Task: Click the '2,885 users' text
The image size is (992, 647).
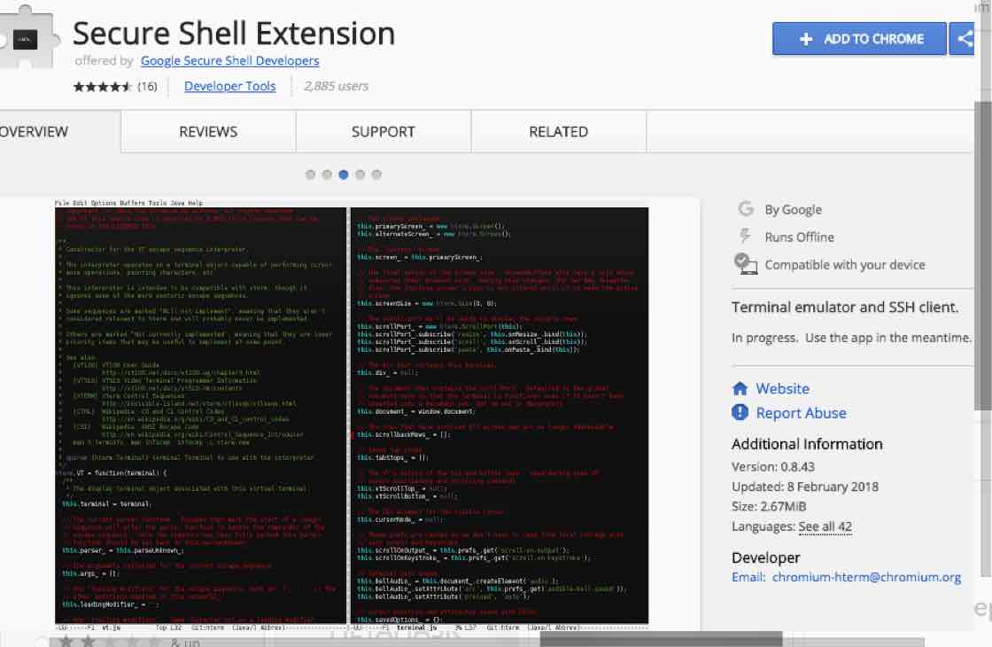Action: point(336,86)
